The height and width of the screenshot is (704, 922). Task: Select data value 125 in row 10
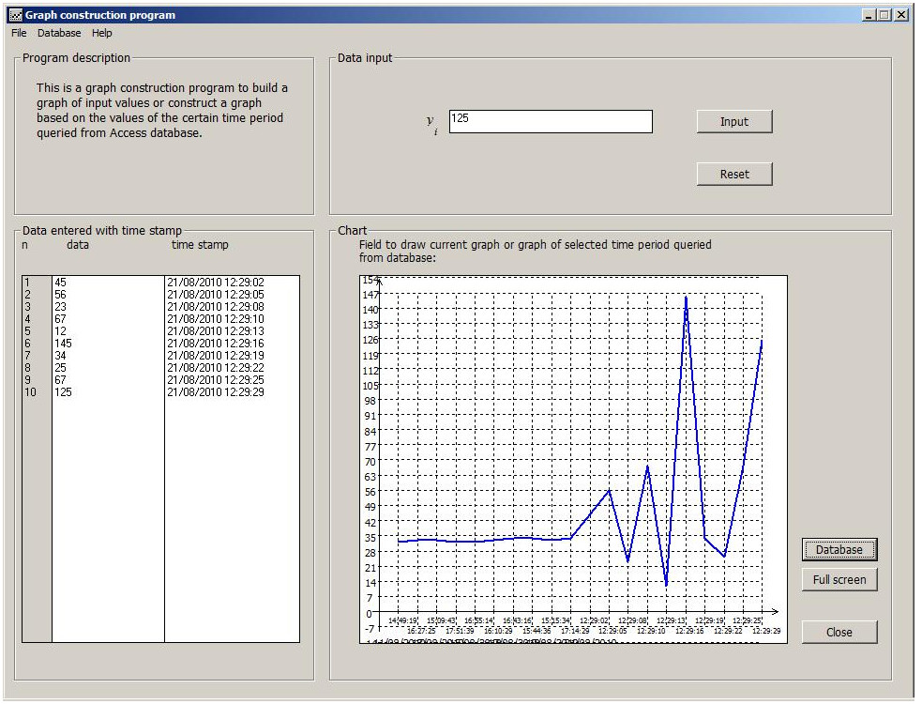click(63, 392)
